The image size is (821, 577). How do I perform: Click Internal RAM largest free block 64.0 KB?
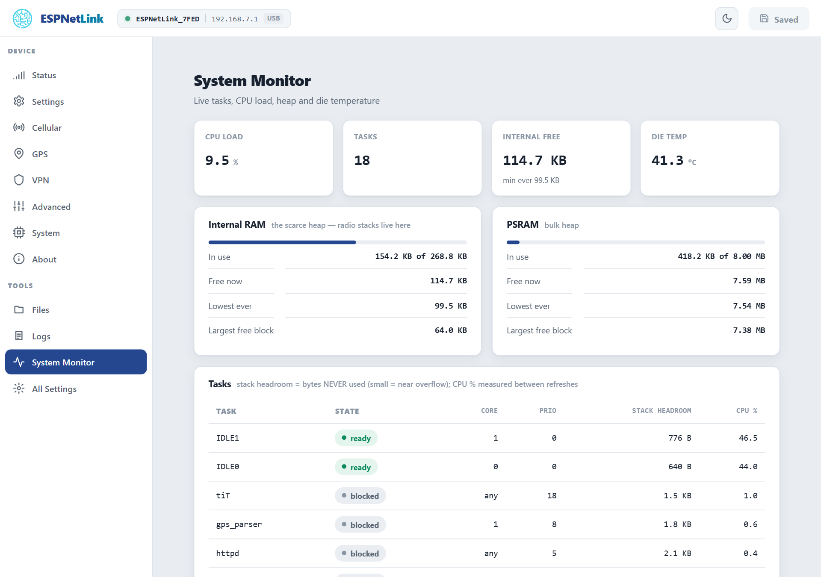coord(451,330)
